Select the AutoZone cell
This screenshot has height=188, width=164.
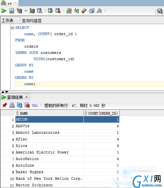click(x=50, y=165)
